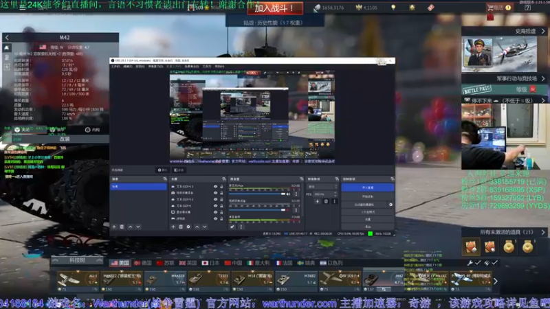Viewport: 550px width, 309px height.
Task: Add a new source in the OBS sources panel
Action: point(173,227)
